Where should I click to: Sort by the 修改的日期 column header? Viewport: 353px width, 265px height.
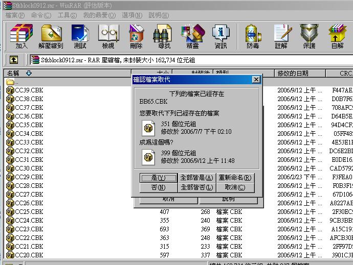300,74
